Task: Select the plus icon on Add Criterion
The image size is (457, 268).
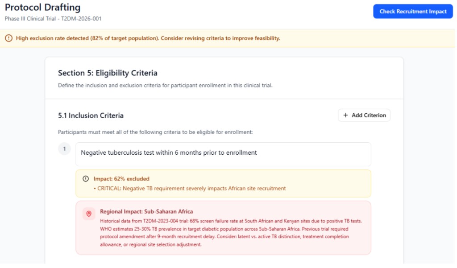Action: coord(345,115)
